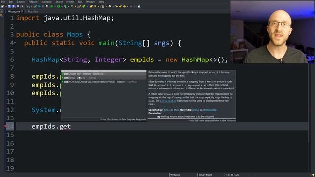Open the Help menu
The width and height of the screenshot is (315, 177).
pos(102,2)
